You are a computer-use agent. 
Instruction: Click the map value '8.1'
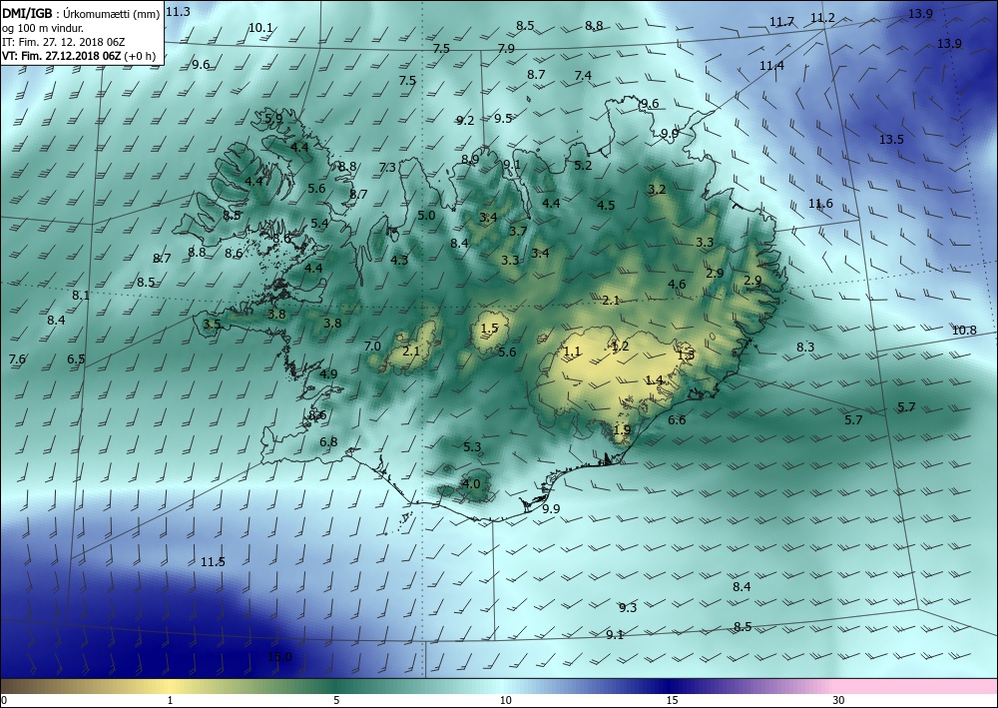tap(80, 295)
